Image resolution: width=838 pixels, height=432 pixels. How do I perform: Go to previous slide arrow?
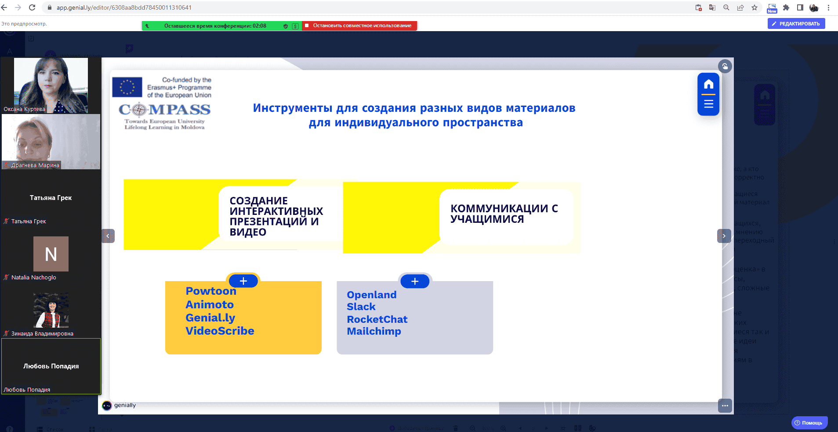point(108,236)
